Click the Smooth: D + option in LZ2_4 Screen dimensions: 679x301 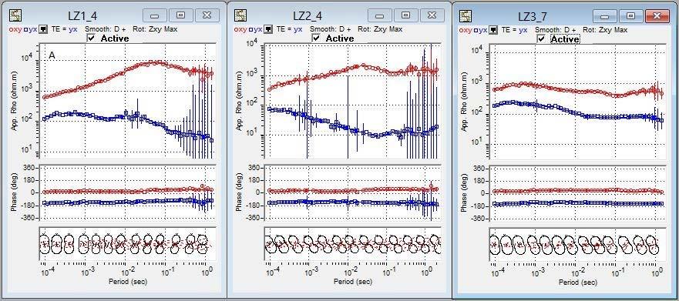point(331,29)
